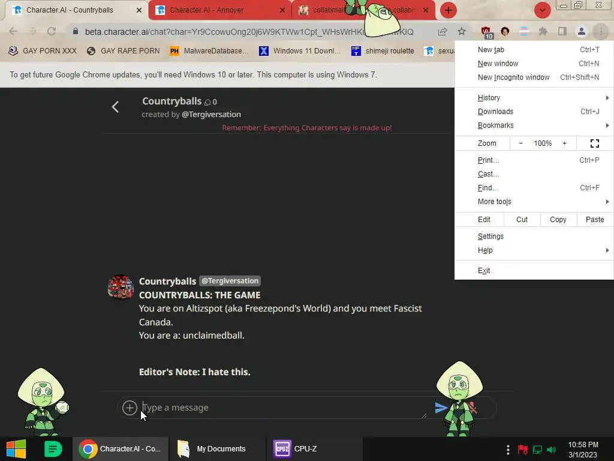The width and height of the screenshot is (614, 461).
Task: Click Copy in the Edit row
Action: click(x=558, y=220)
